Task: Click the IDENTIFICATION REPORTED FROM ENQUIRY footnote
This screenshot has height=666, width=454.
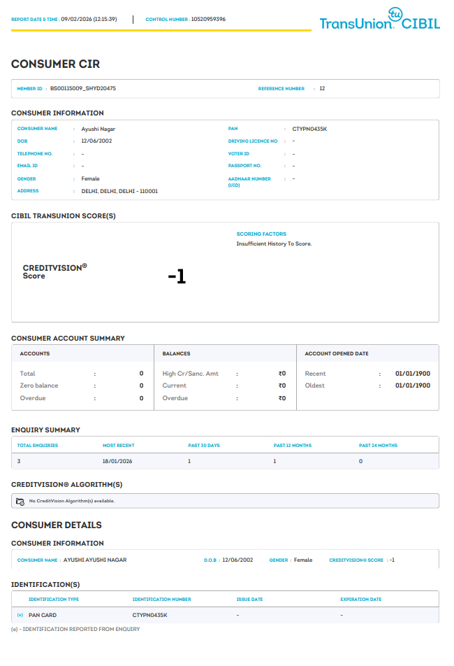Action: 75,629
